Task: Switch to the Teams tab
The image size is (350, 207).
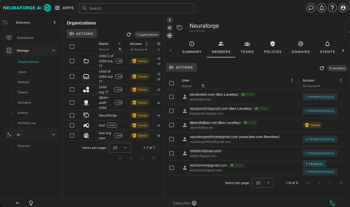Action: click(x=247, y=47)
